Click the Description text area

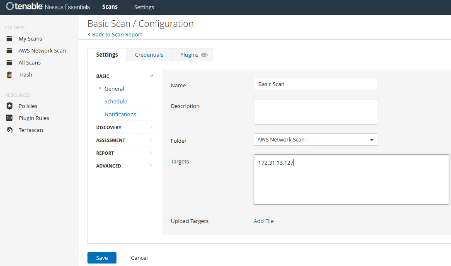pos(316,112)
